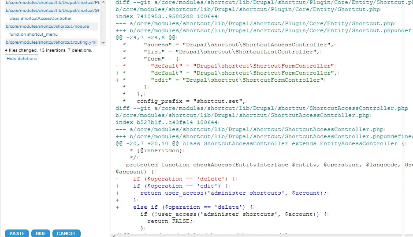Jump to function shortcut_menu entry

click(x=33, y=34)
